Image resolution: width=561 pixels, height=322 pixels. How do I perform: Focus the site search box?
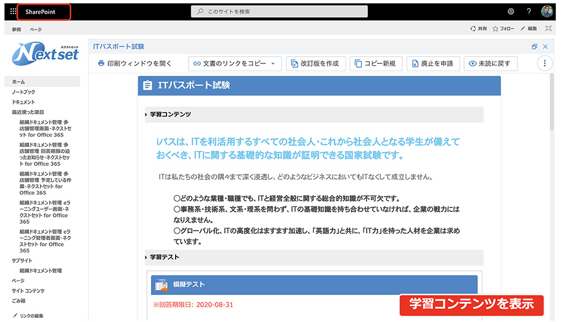(279, 11)
